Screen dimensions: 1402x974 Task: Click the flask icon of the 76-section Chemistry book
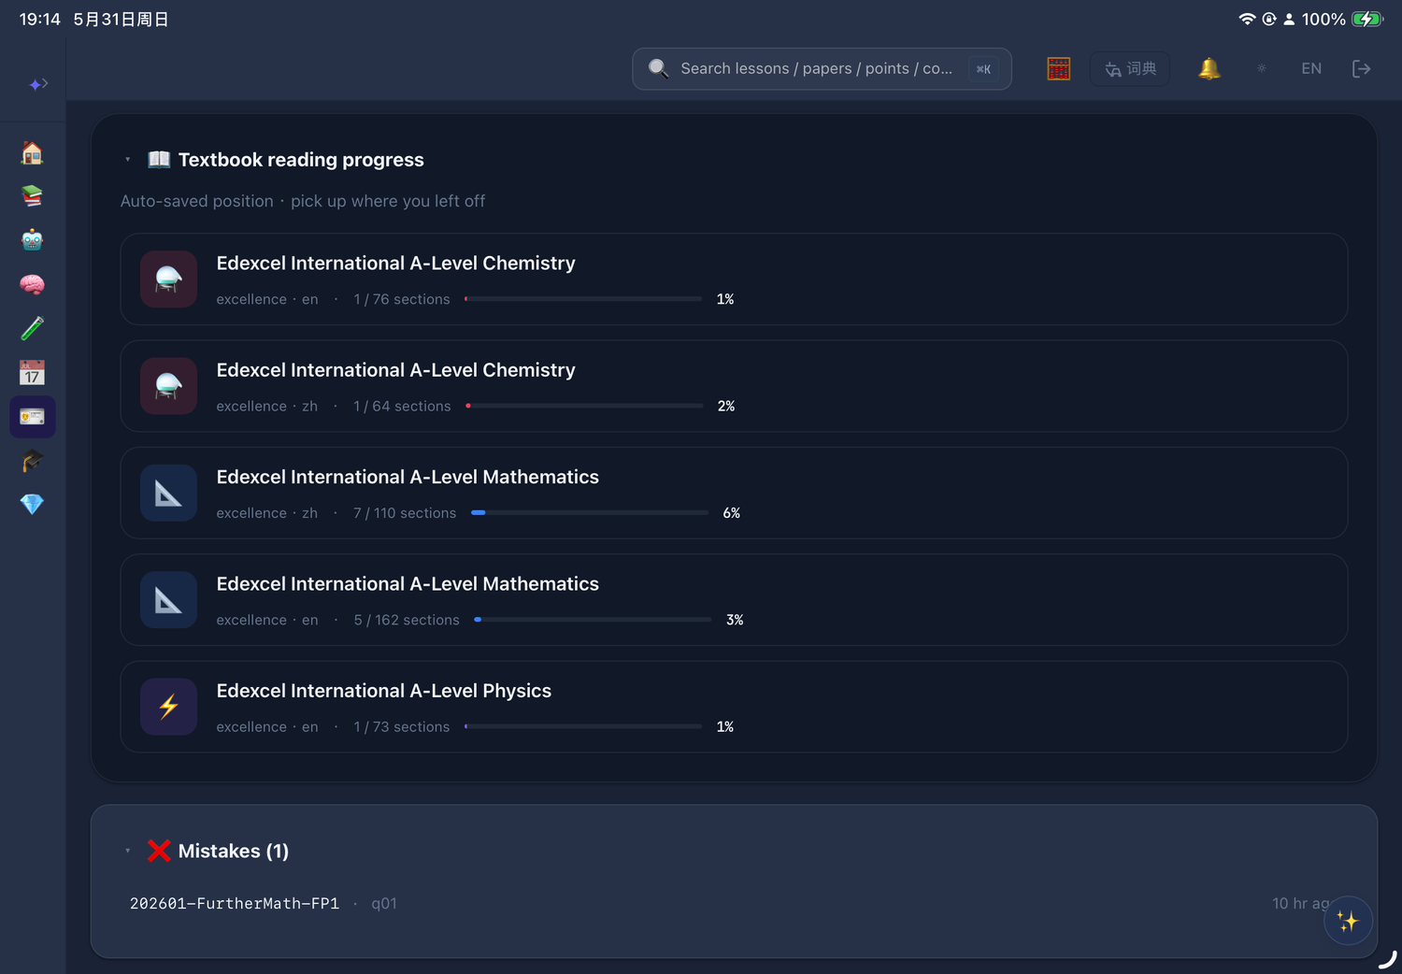168,279
